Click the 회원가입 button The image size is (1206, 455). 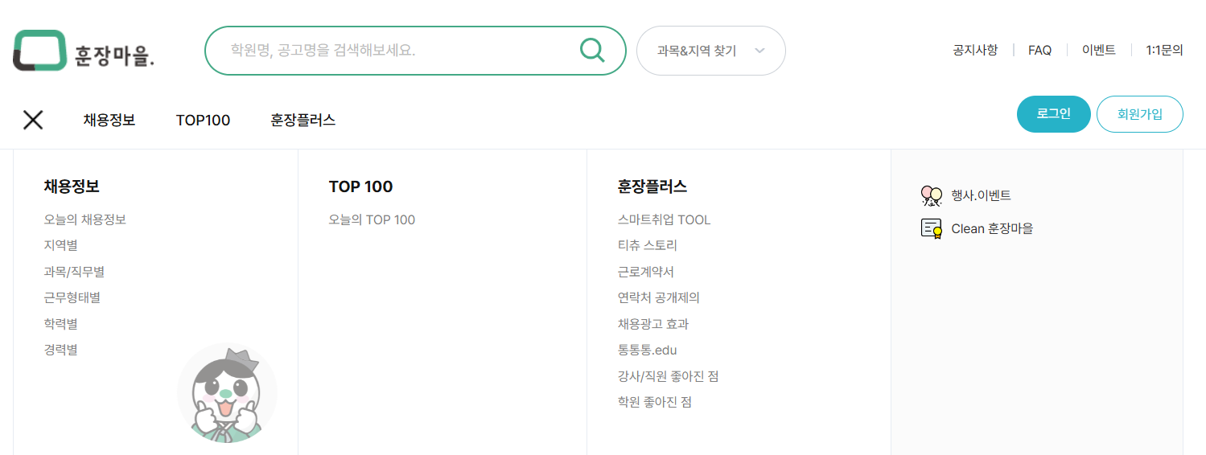click(1140, 114)
